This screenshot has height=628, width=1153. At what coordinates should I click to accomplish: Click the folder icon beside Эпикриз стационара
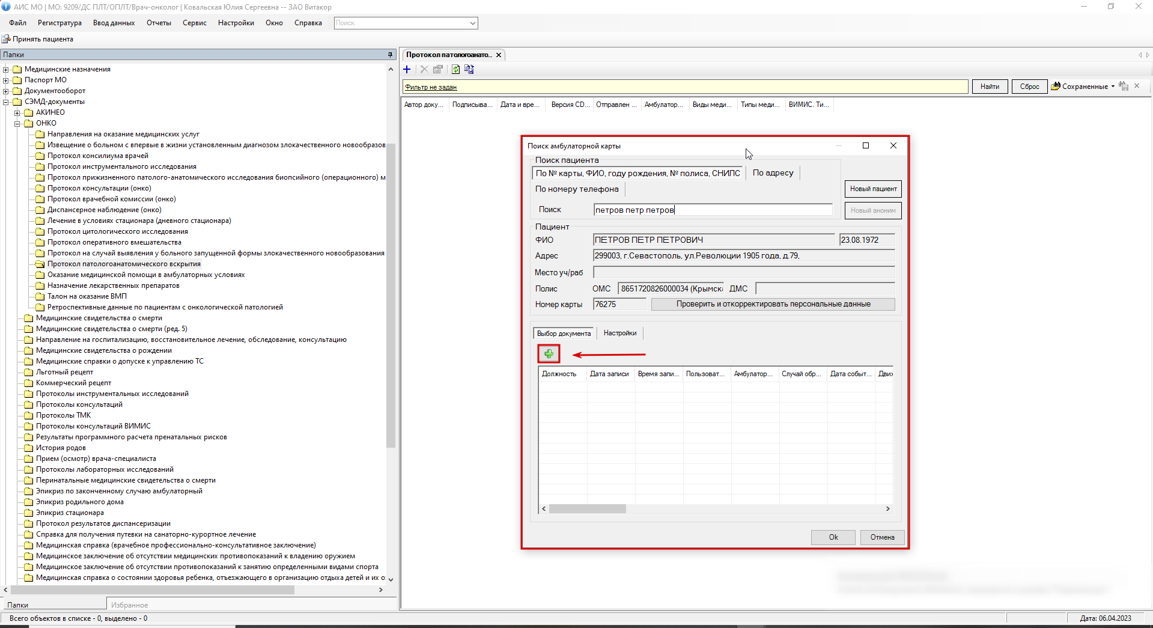tap(29, 513)
